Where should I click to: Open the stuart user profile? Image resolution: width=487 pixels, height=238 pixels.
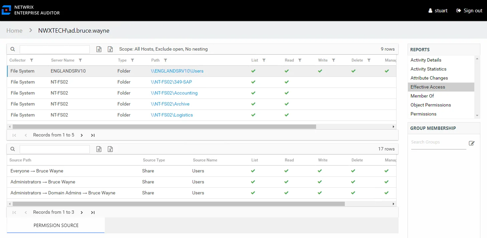(x=438, y=11)
